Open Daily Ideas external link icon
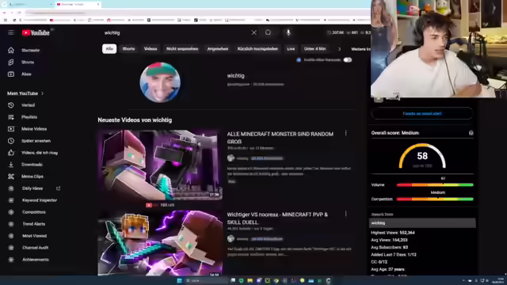Viewport: 507px width, 285px height. click(58, 188)
